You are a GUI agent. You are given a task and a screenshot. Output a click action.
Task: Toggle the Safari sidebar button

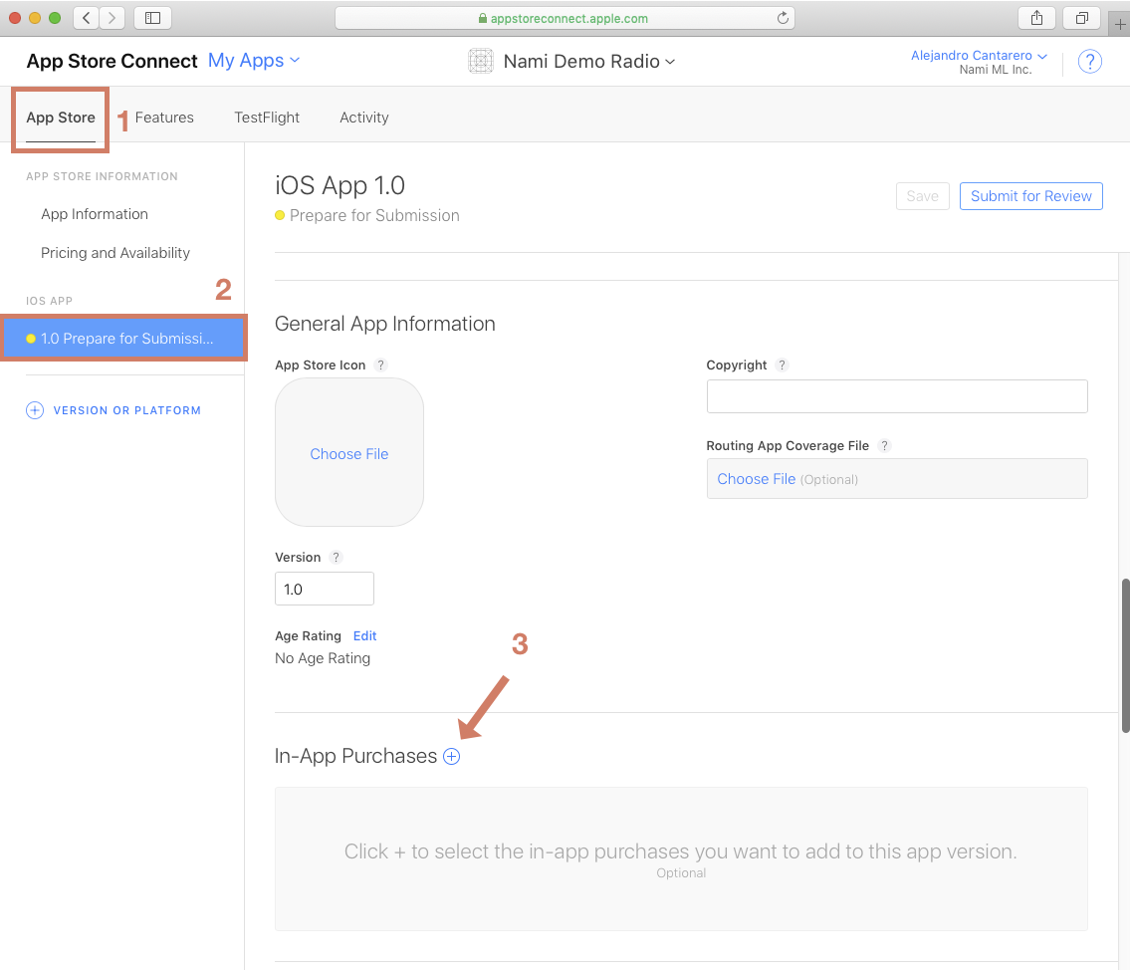[x=152, y=18]
